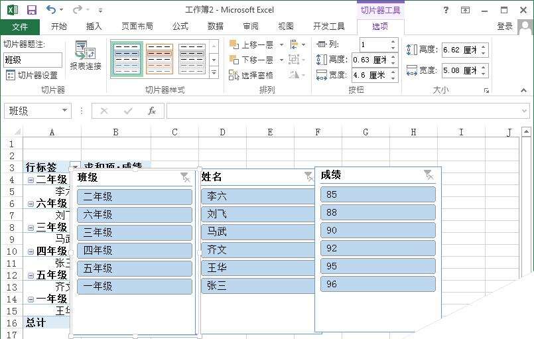Open 选择窗格 selection pane
The width and height of the screenshot is (534, 339).
[x=251, y=75]
